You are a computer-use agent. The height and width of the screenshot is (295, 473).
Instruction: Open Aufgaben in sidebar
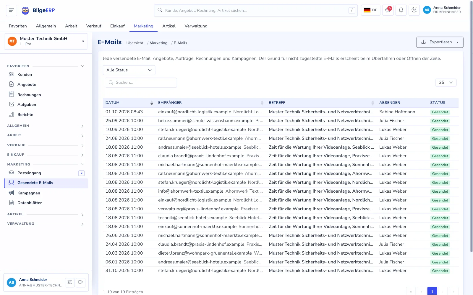pos(46,104)
